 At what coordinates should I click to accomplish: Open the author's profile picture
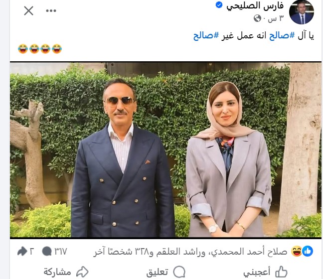302,12
